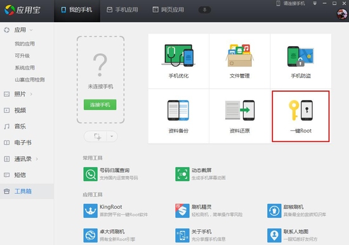The image size is (349, 245).
Task: Open the 文件管理 file management tile
Action: (239, 61)
